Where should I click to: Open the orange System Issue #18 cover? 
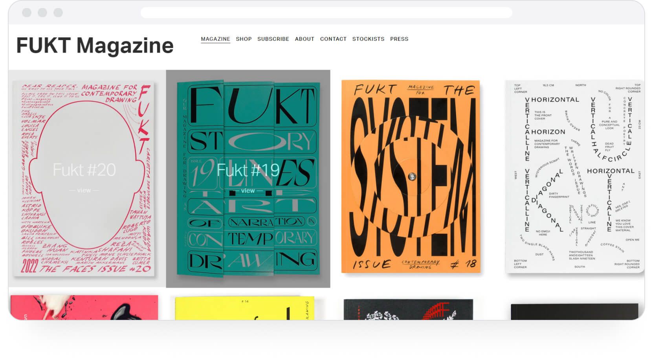click(411, 176)
